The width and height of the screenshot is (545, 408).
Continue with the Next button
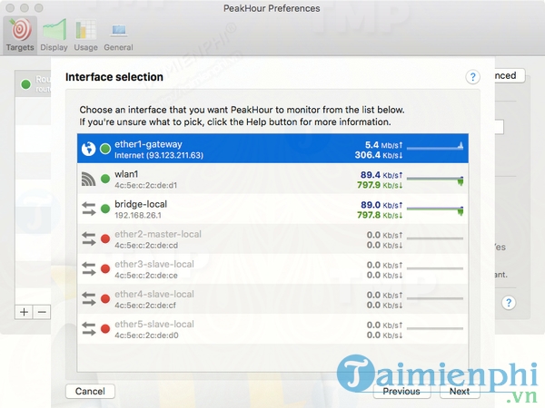point(460,392)
